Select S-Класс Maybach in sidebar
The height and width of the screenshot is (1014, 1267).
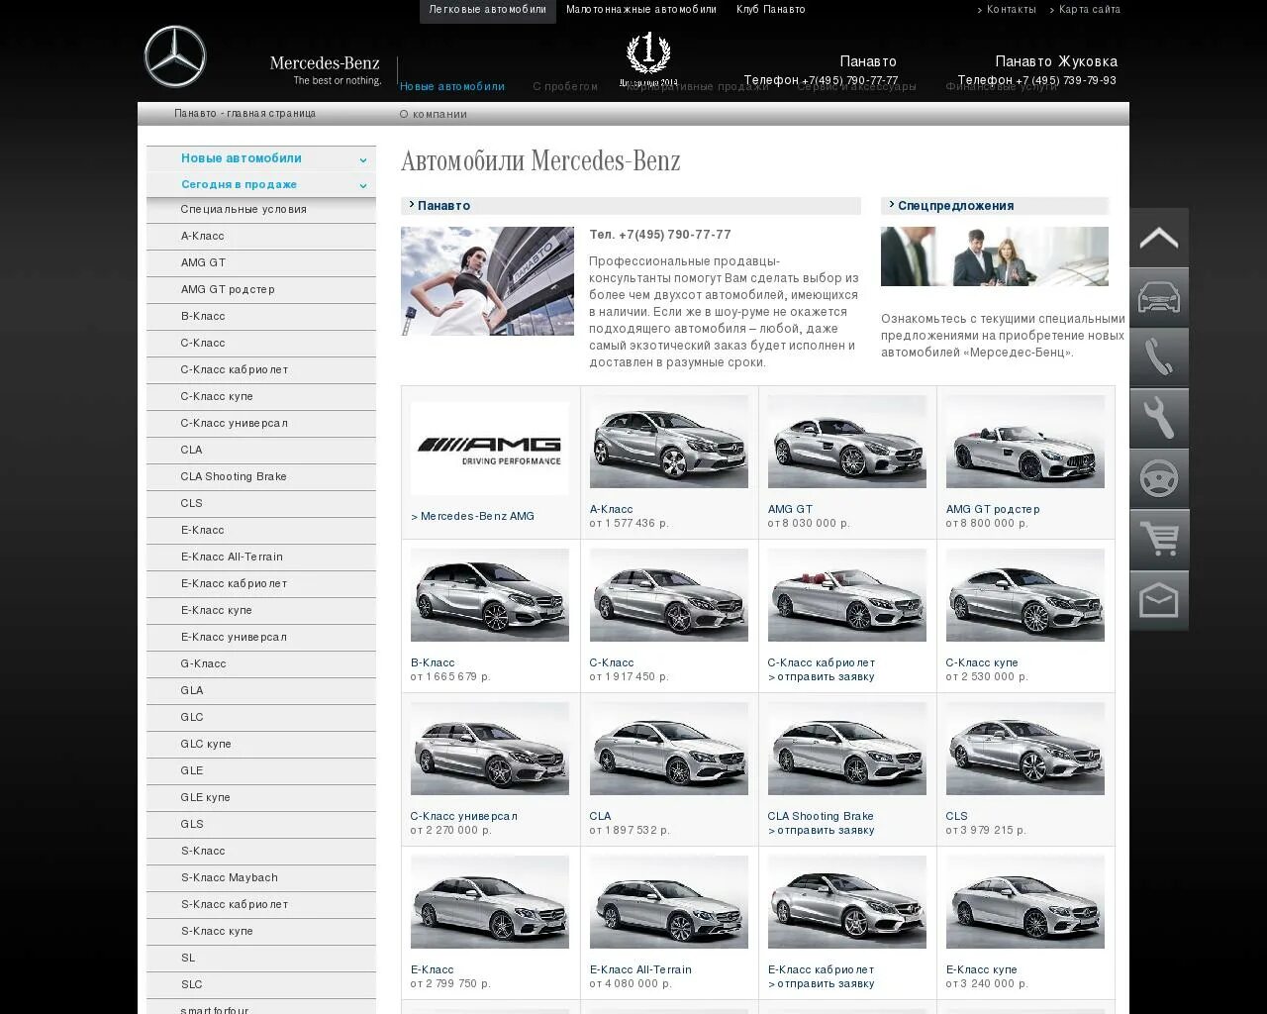tap(261, 878)
